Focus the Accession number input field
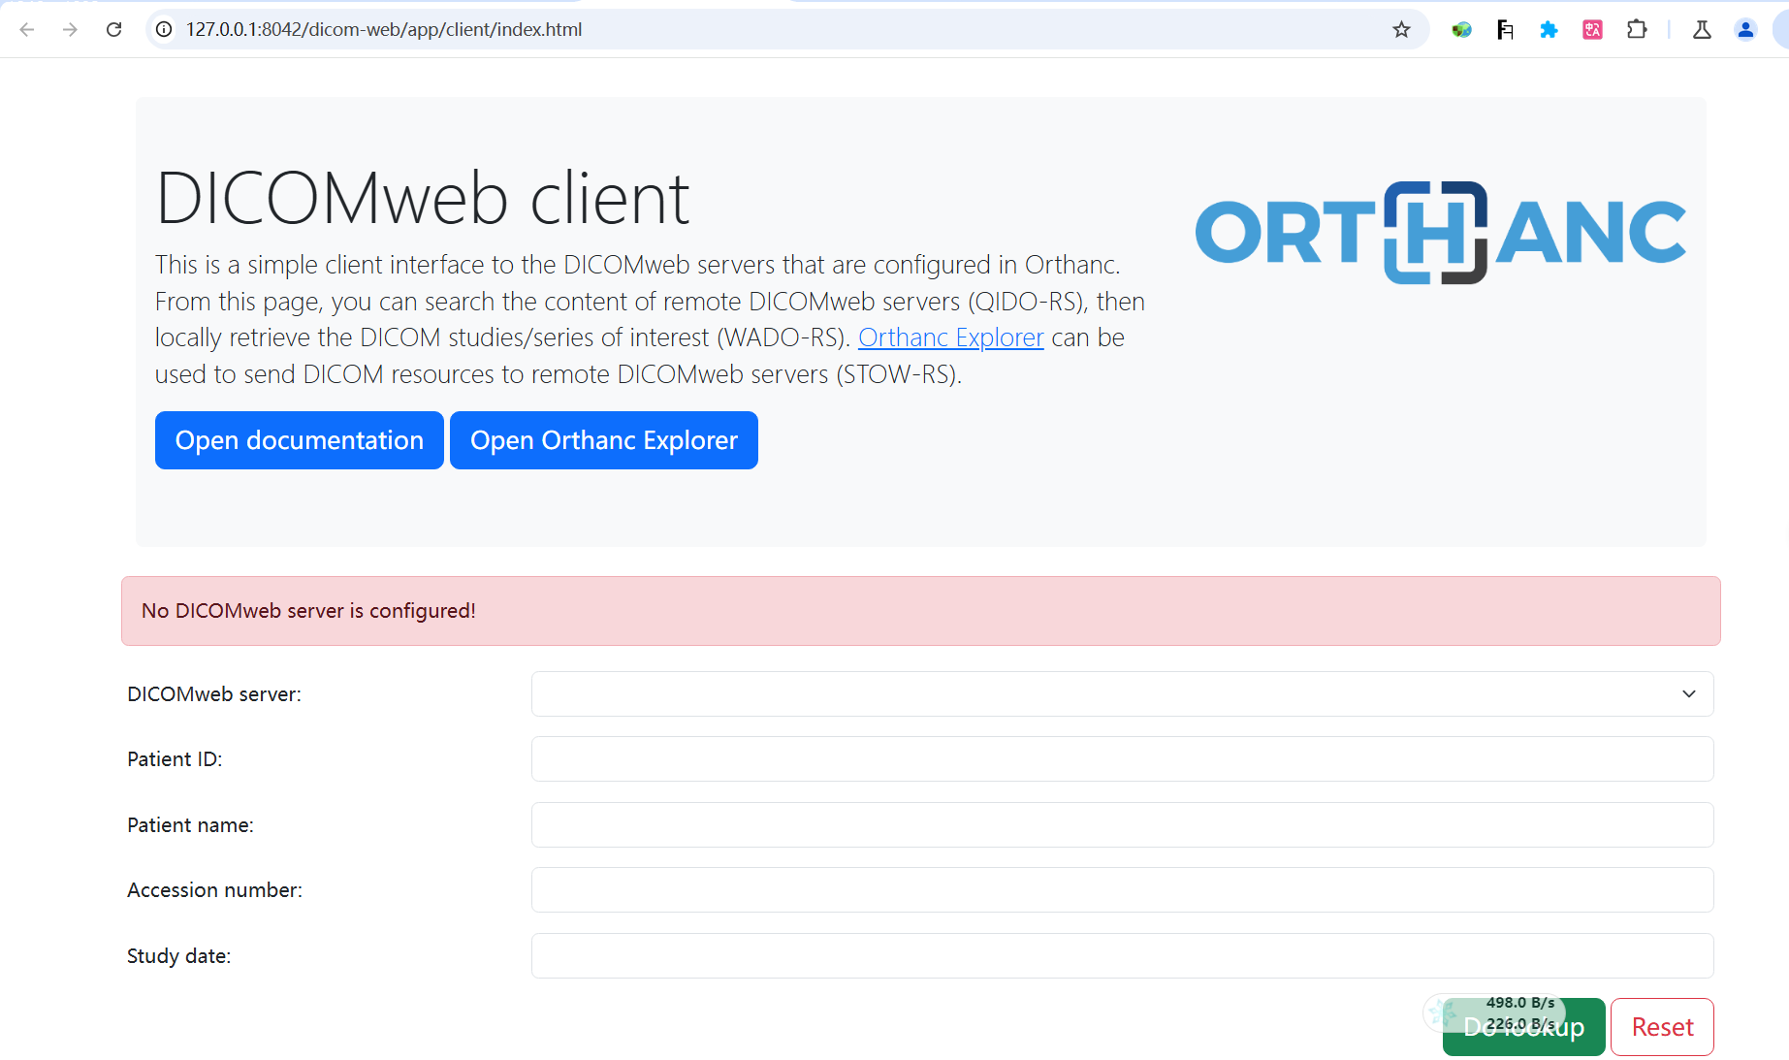The image size is (1789, 1060). point(1122,889)
